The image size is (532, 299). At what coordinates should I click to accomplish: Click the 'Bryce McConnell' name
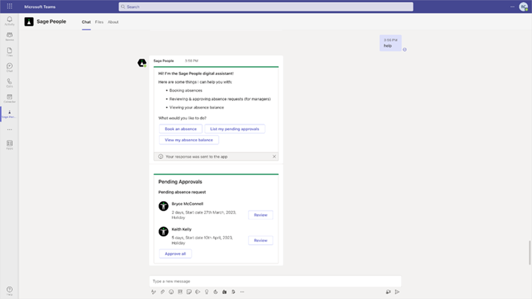click(187, 204)
